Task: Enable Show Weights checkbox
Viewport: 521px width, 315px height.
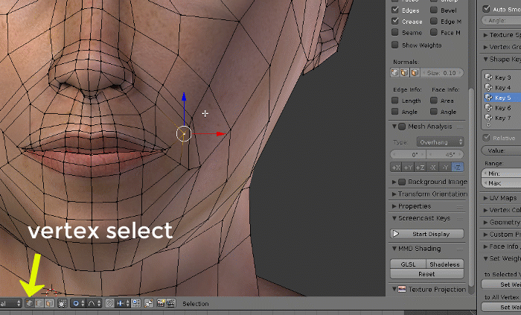Action: [395, 45]
